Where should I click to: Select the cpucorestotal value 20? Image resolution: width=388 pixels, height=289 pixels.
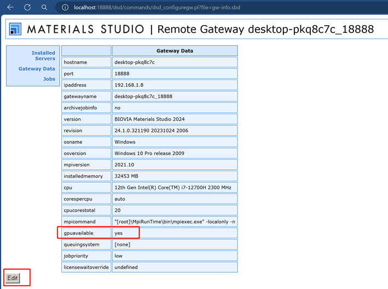coord(175,210)
